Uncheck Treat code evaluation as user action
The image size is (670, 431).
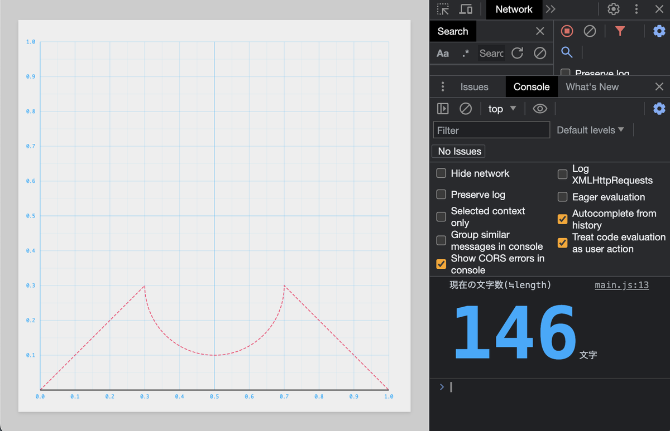point(562,243)
